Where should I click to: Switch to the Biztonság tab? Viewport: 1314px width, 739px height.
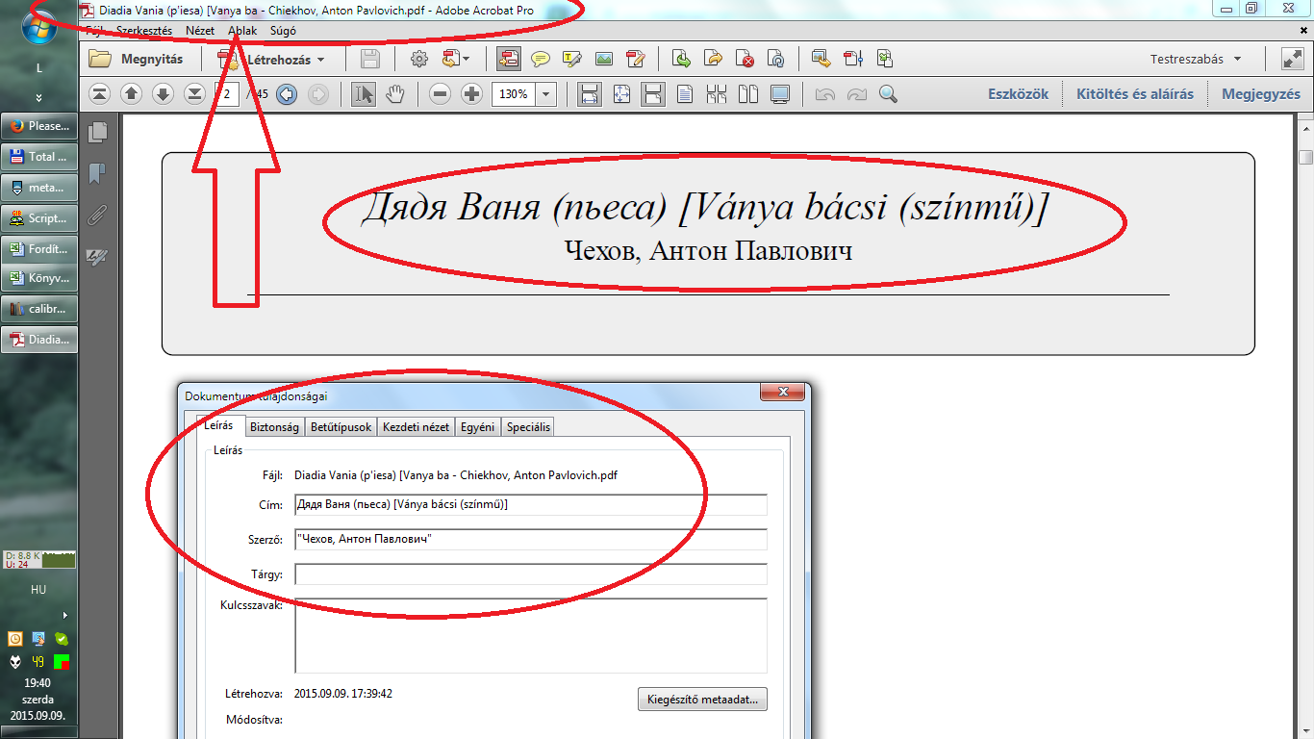(x=274, y=426)
